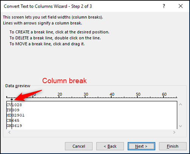Click the data preview scroll down arrow
The width and height of the screenshot is (190, 154).
coord(181,126)
